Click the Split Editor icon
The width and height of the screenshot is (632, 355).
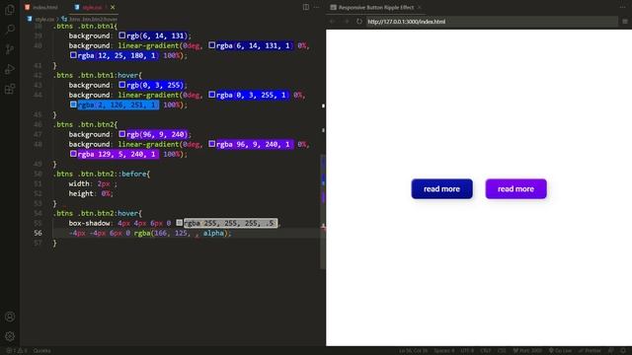click(x=306, y=7)
